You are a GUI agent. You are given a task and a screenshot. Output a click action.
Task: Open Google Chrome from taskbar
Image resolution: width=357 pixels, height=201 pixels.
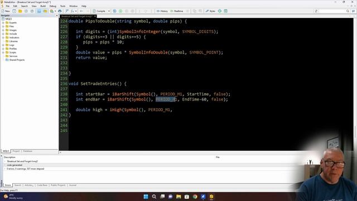(x=195, y=197)
